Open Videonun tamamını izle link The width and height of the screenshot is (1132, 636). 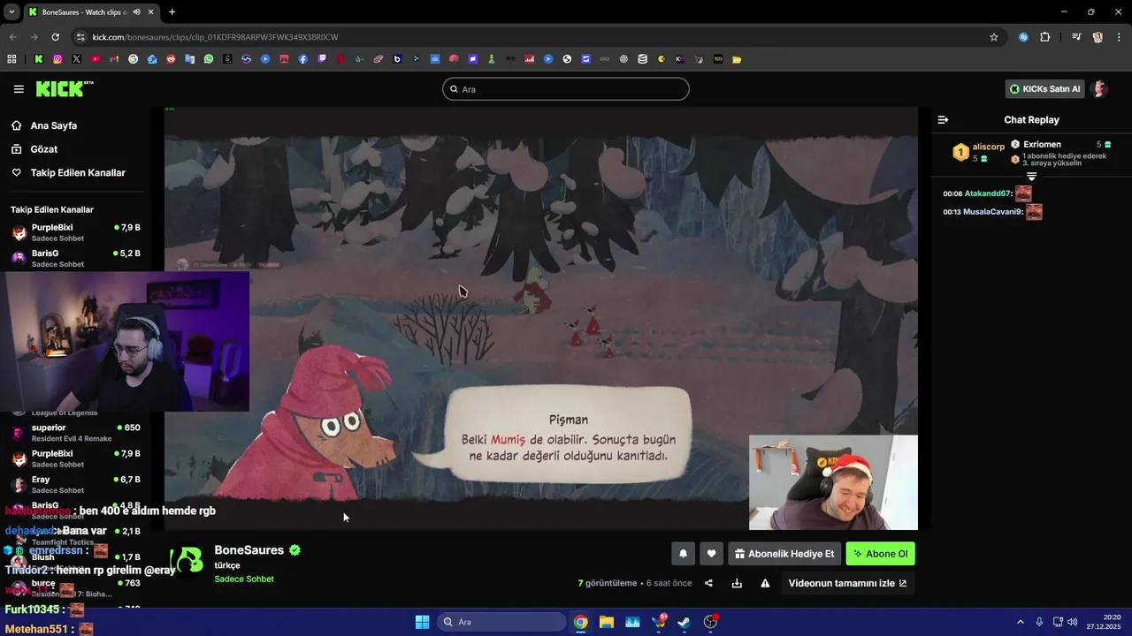point(847,583)
